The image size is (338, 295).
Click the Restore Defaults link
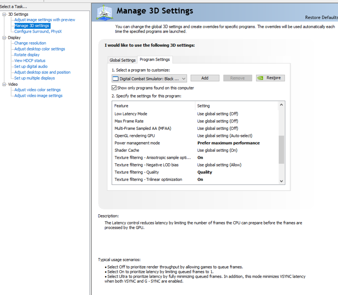click(321, 18)
